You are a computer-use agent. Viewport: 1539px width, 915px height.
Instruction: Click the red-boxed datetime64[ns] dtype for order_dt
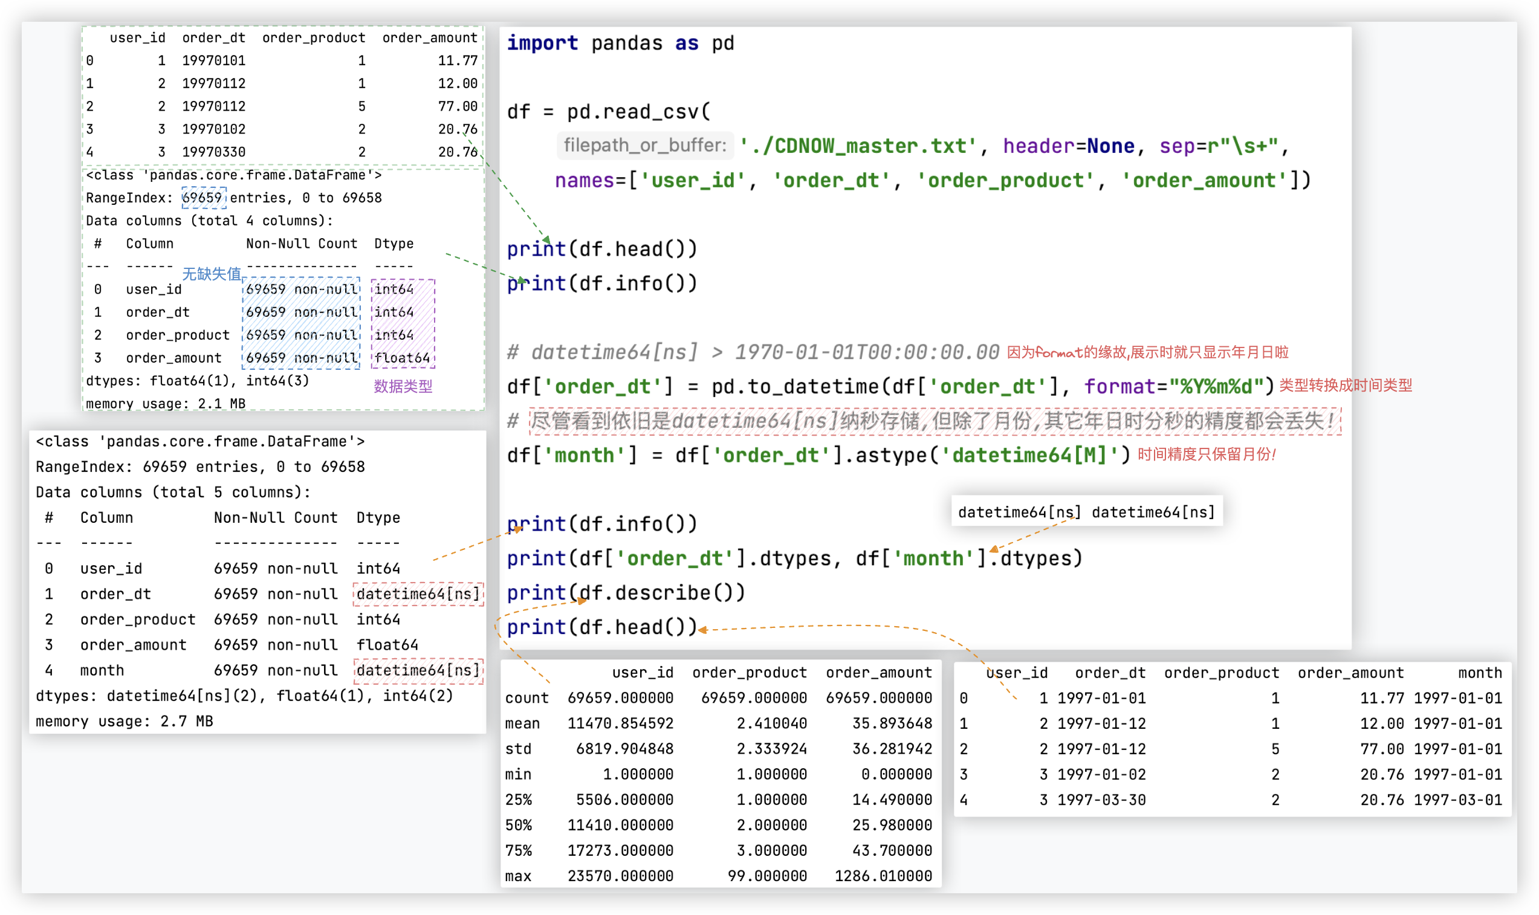[418, 593]
